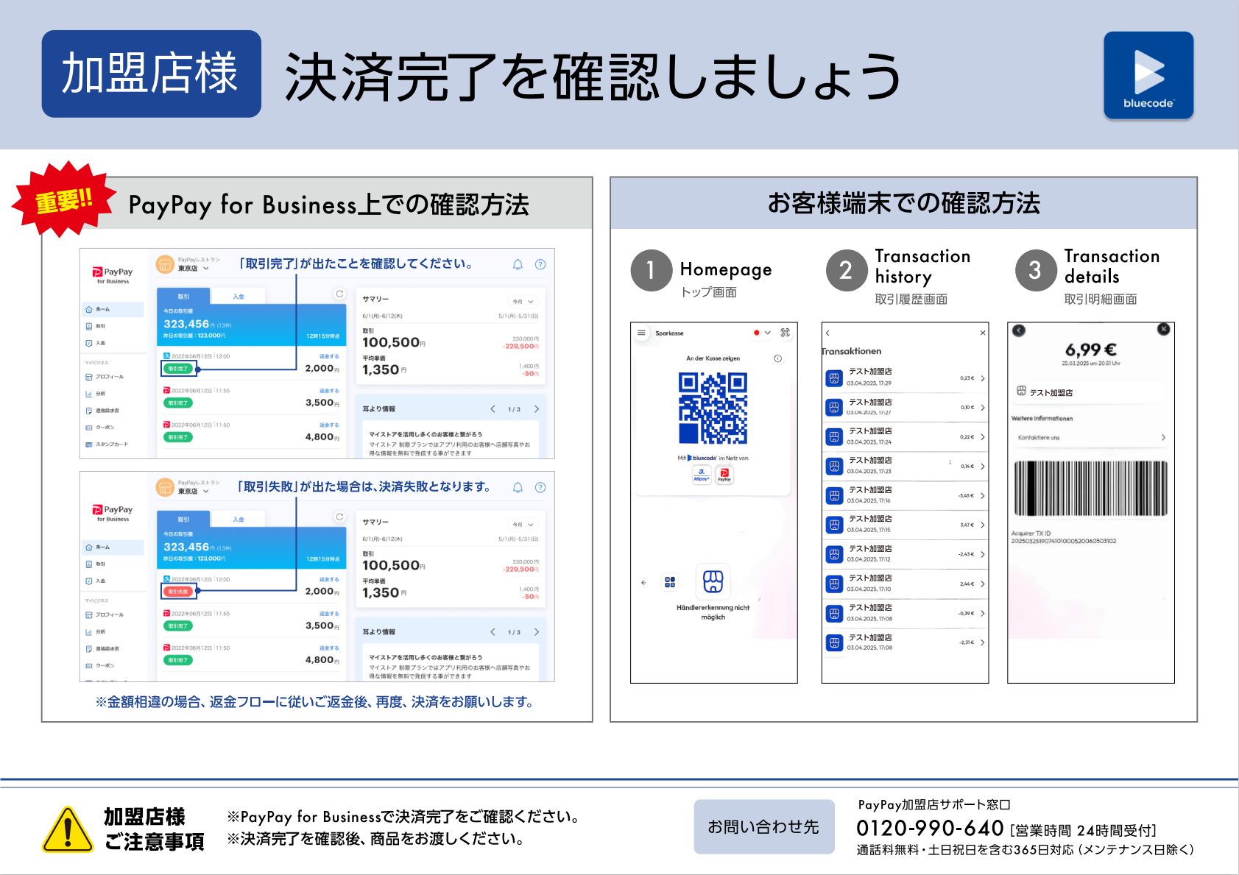This screenshot has width=1239, height=875.
Task: Click the refresh icon in the 取引完了 screenshot
Action: 339,294
